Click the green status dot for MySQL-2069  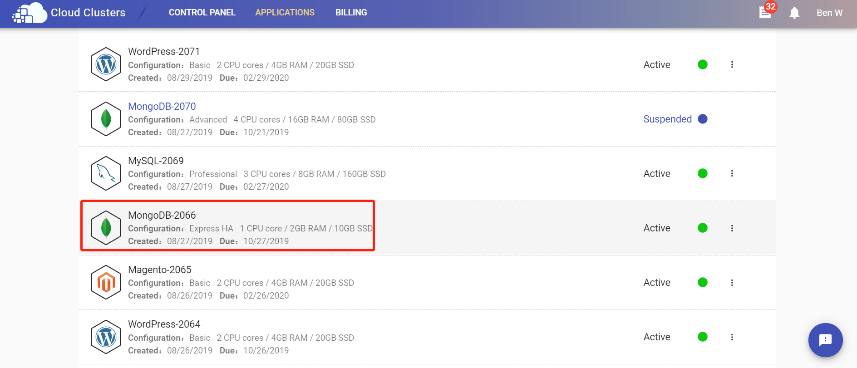point(703,173)
